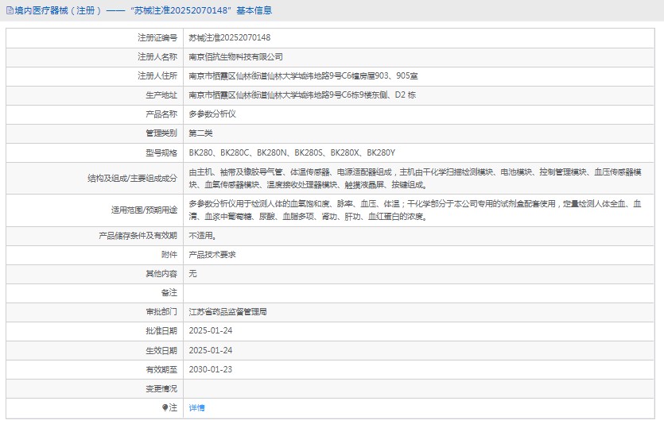Viewport: 664px width, 424px height.
Task: Click the structure description starting 由主机、袖带
Action: [x=415, y=178]
